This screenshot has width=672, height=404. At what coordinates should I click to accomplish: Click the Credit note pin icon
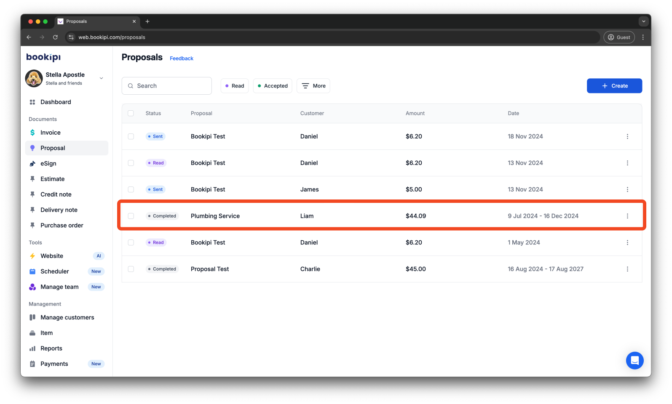click(32, 194)
